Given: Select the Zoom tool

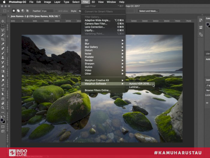Looking at the screenshot, I should [3, 108].
